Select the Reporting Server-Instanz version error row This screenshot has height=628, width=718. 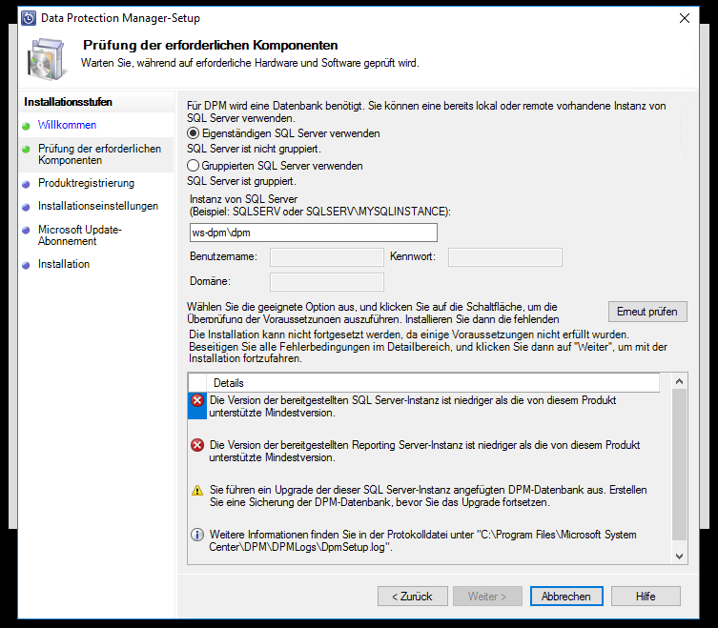click(423, 452)
